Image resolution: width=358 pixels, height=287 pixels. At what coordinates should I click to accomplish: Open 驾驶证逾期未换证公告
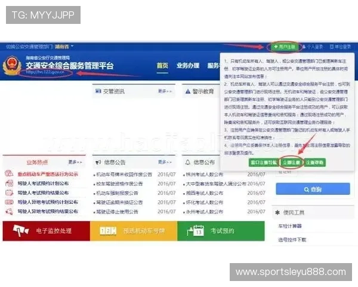click(119, 203)
